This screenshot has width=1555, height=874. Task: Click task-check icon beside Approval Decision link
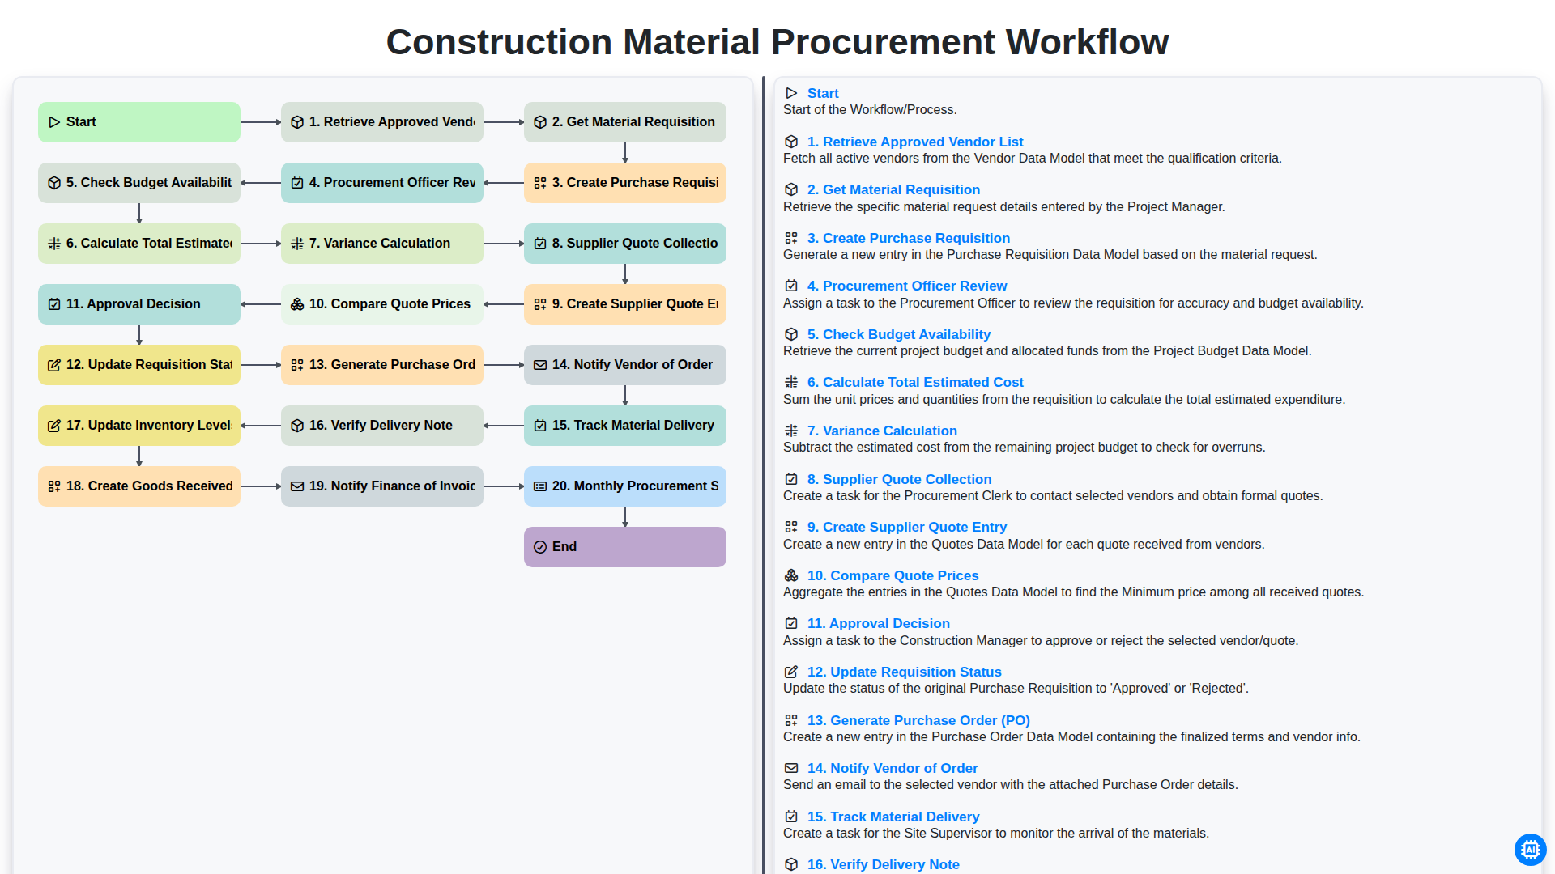tap(791, 623)
